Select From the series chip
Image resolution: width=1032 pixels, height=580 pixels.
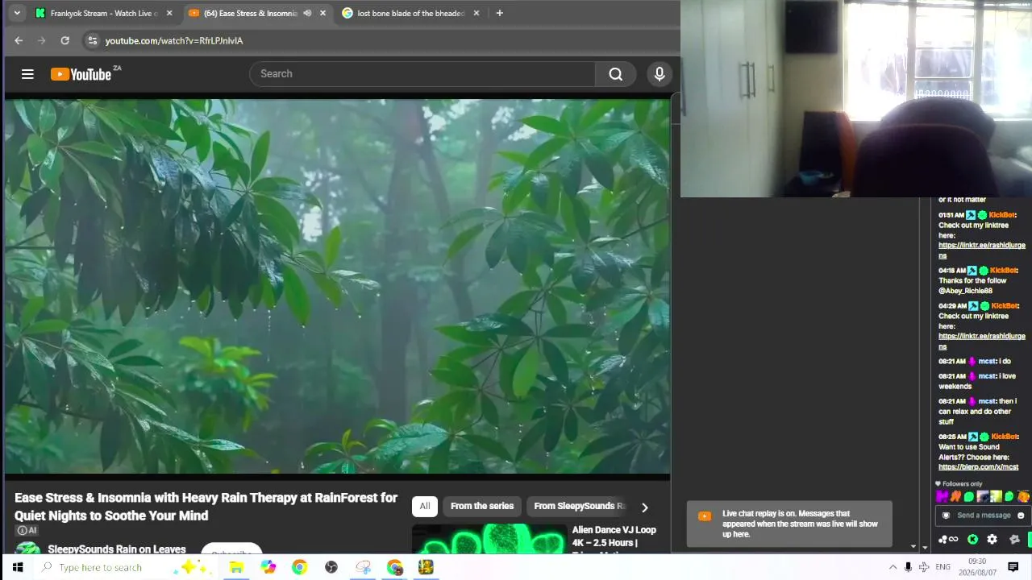tap(482, 506)
